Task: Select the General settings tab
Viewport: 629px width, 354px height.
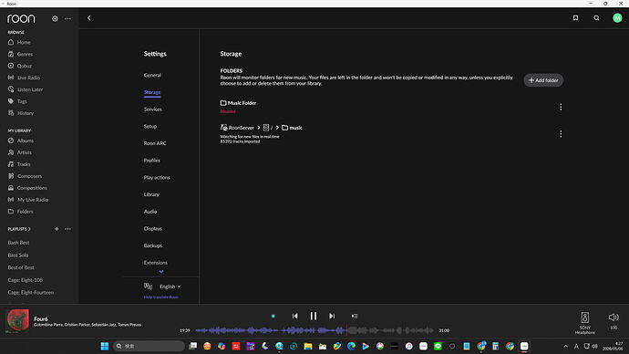Action: pyautogui.click(x=152, y=75)
